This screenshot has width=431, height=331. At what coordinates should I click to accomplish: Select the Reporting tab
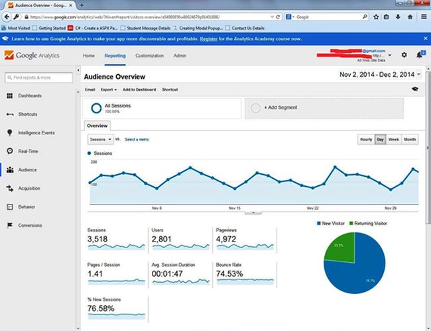(115, 56)
